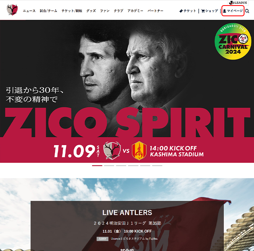Select the third carousel slide indicator
Viewport: 254px width, 251px height.
[121, 166]
